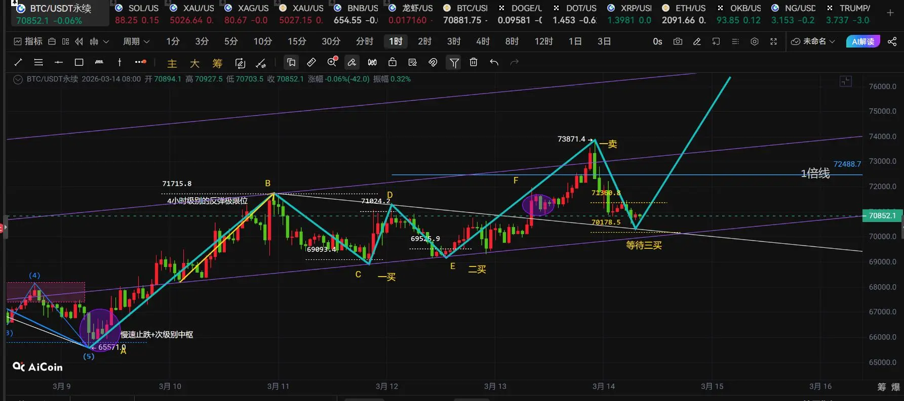The width and height of the screenshot is (904, 401).
Task: Pick the horizontal line tool
Action: [x=59, y=62]
